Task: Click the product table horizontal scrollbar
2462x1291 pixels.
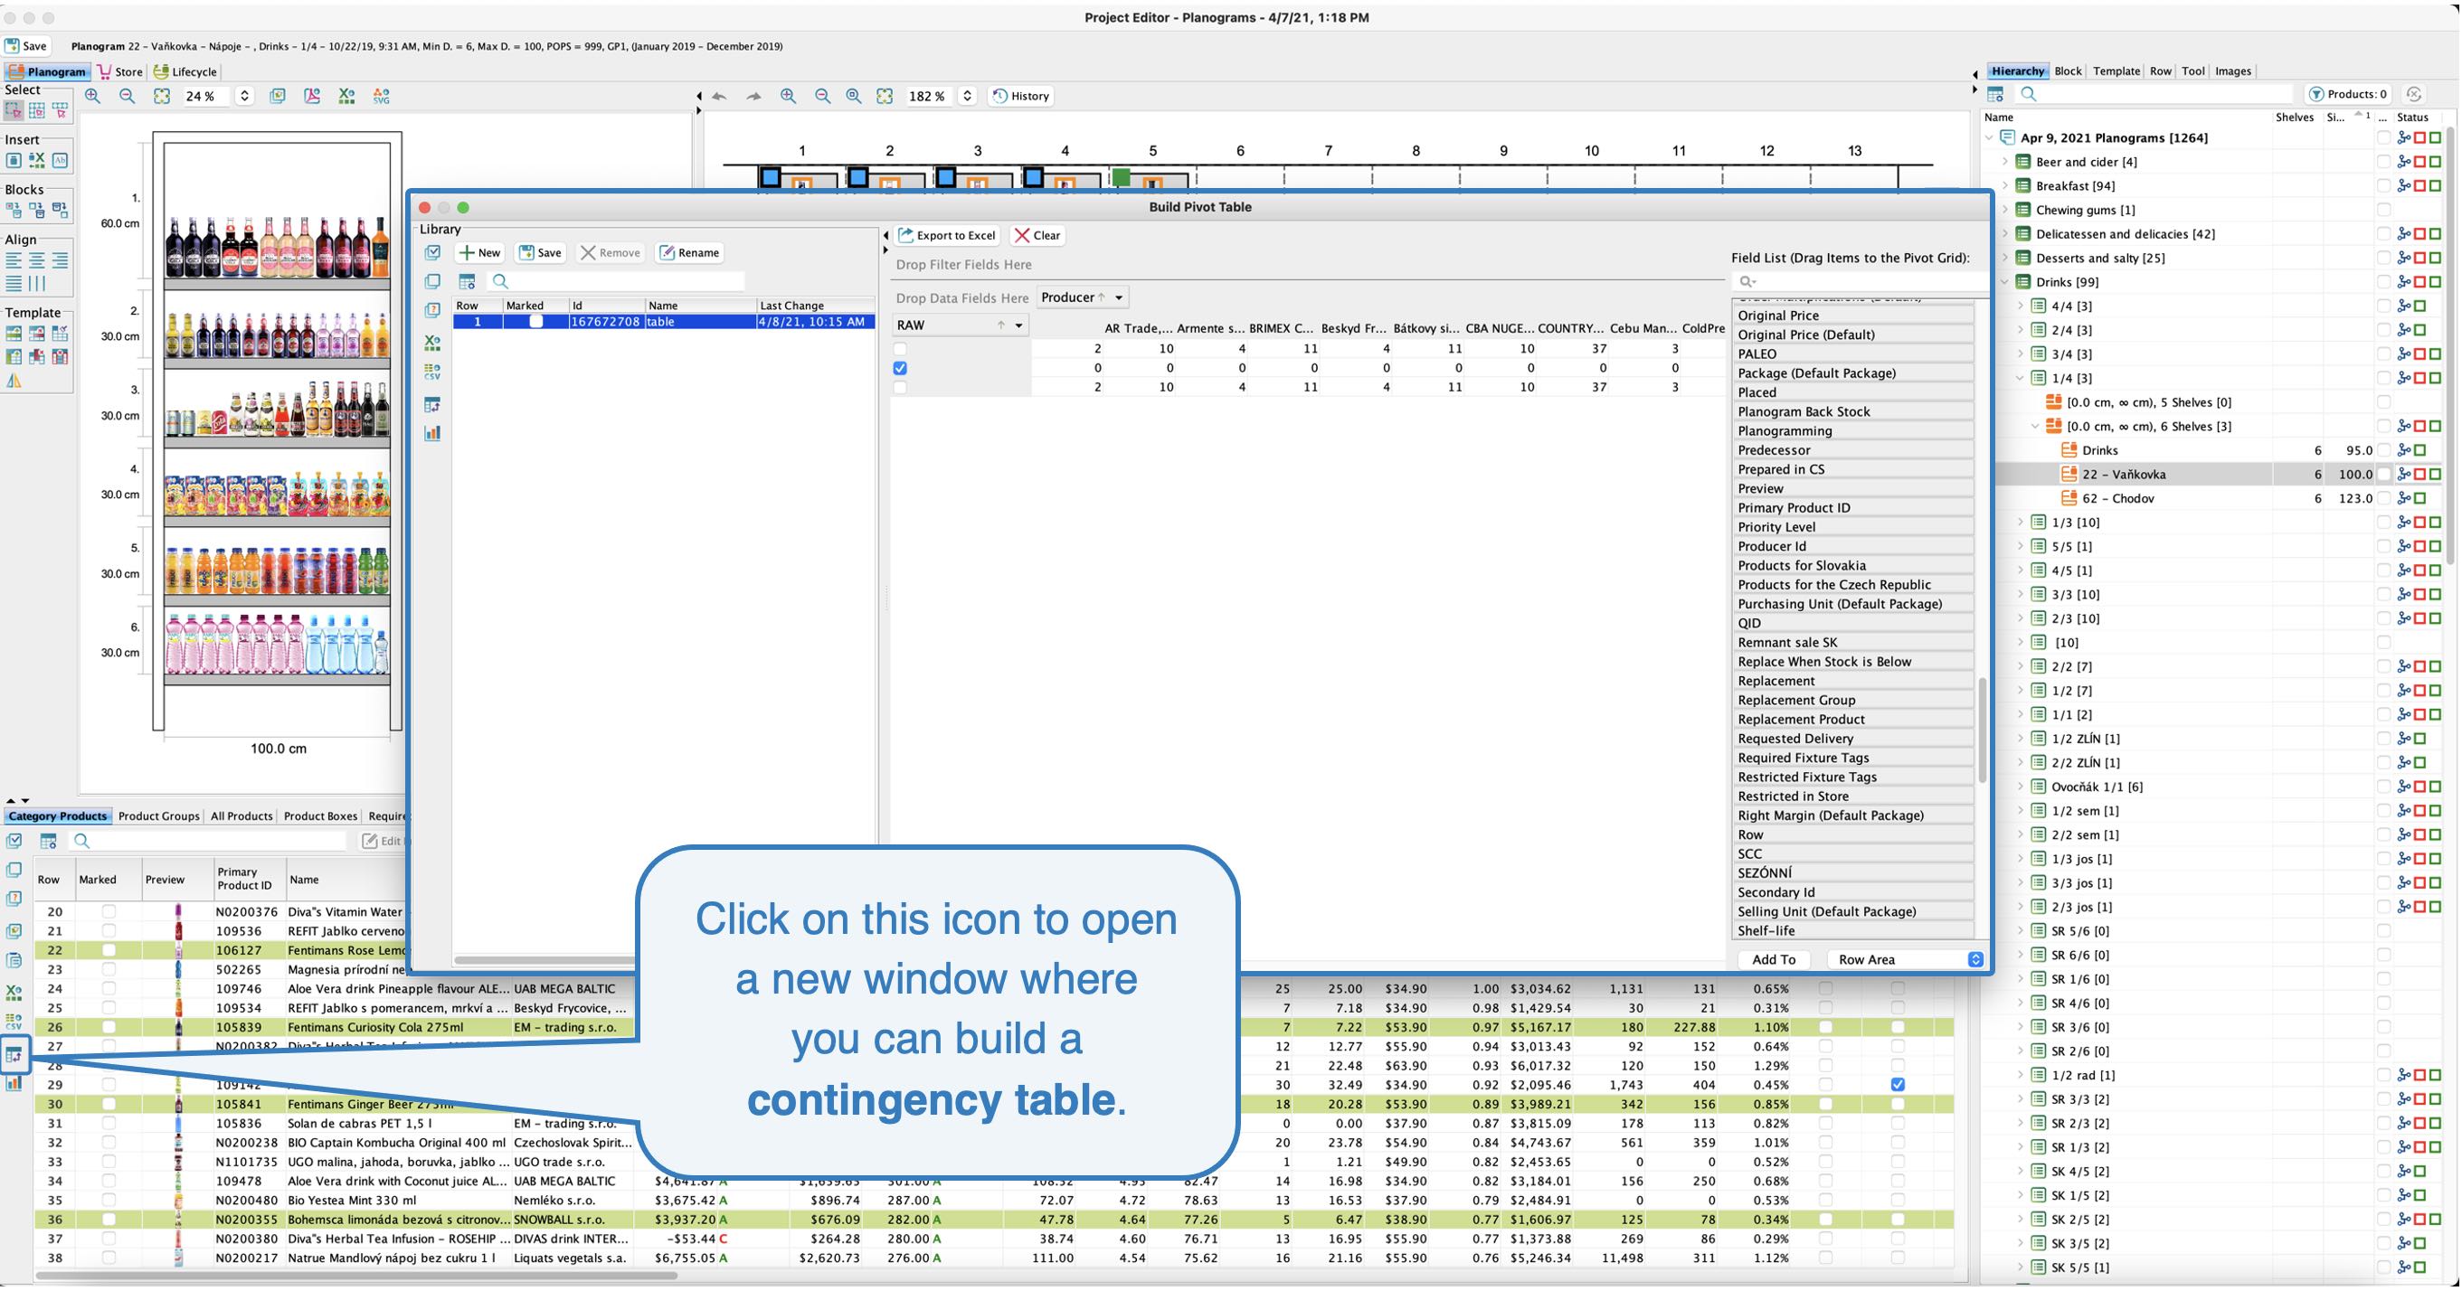Action: point(355,1276)
